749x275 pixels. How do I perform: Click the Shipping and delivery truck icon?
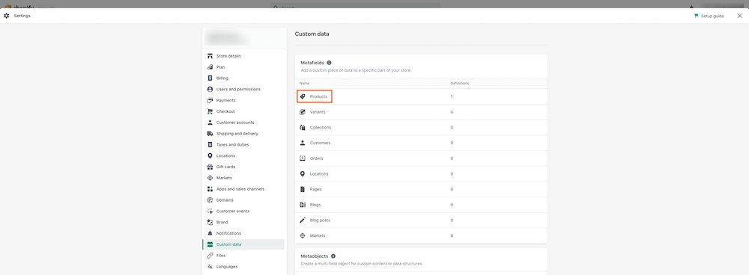tap(210, 134)
